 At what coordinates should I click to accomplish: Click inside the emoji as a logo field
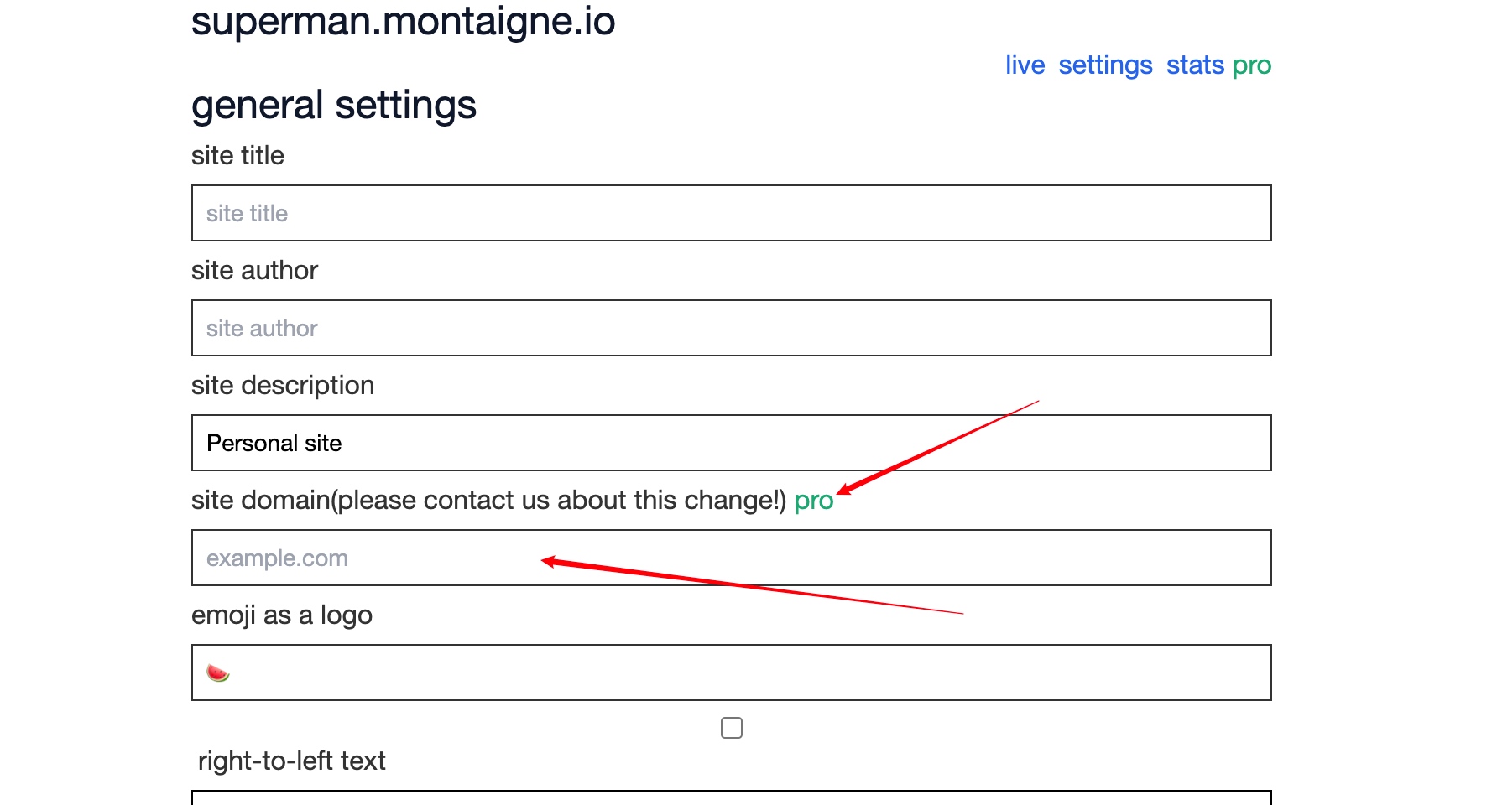732,673
